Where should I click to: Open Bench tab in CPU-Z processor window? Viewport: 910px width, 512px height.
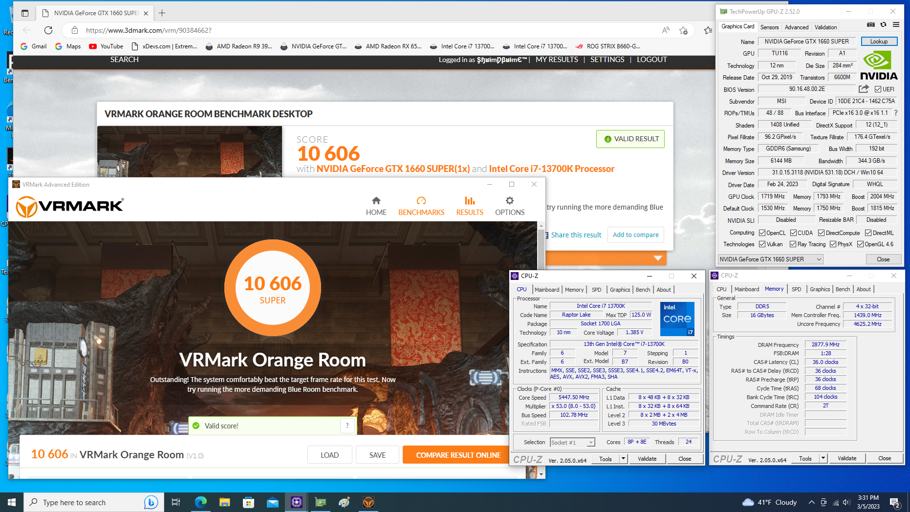coord(643,290)
